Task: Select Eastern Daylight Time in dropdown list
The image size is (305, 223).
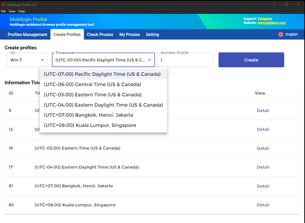Action: (103, 105)
